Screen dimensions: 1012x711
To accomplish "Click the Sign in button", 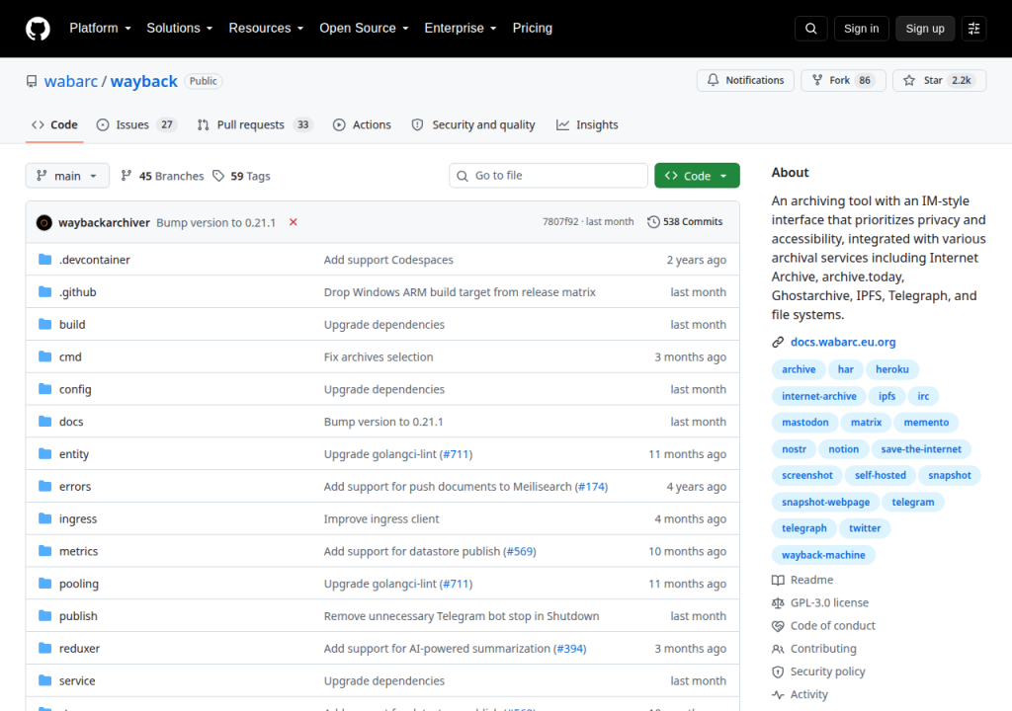I will click(x=861, y=29).
